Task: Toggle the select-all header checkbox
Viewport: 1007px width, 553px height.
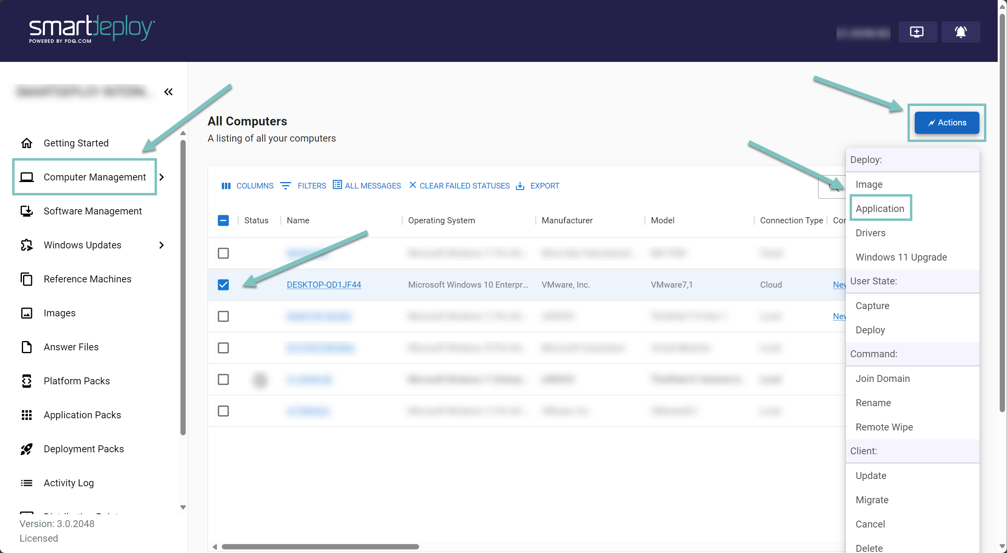Action: tap(223, 220)
